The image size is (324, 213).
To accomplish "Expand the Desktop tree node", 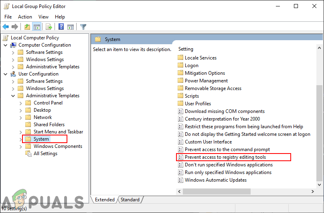I will pos(21,111).
